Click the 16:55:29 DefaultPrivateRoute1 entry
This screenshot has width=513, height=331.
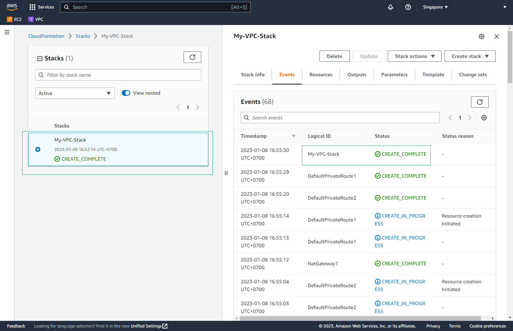pos(332,176)
